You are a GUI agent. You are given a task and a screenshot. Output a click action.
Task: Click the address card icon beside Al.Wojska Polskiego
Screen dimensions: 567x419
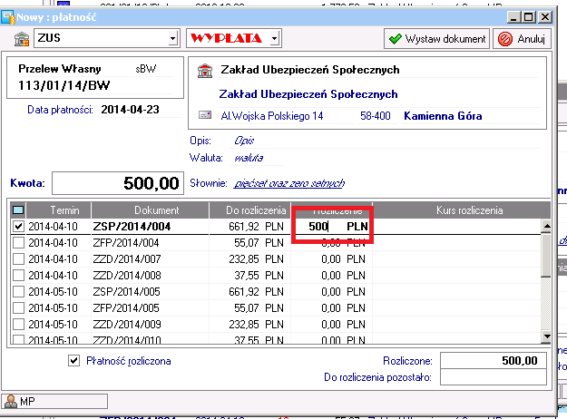205,115
